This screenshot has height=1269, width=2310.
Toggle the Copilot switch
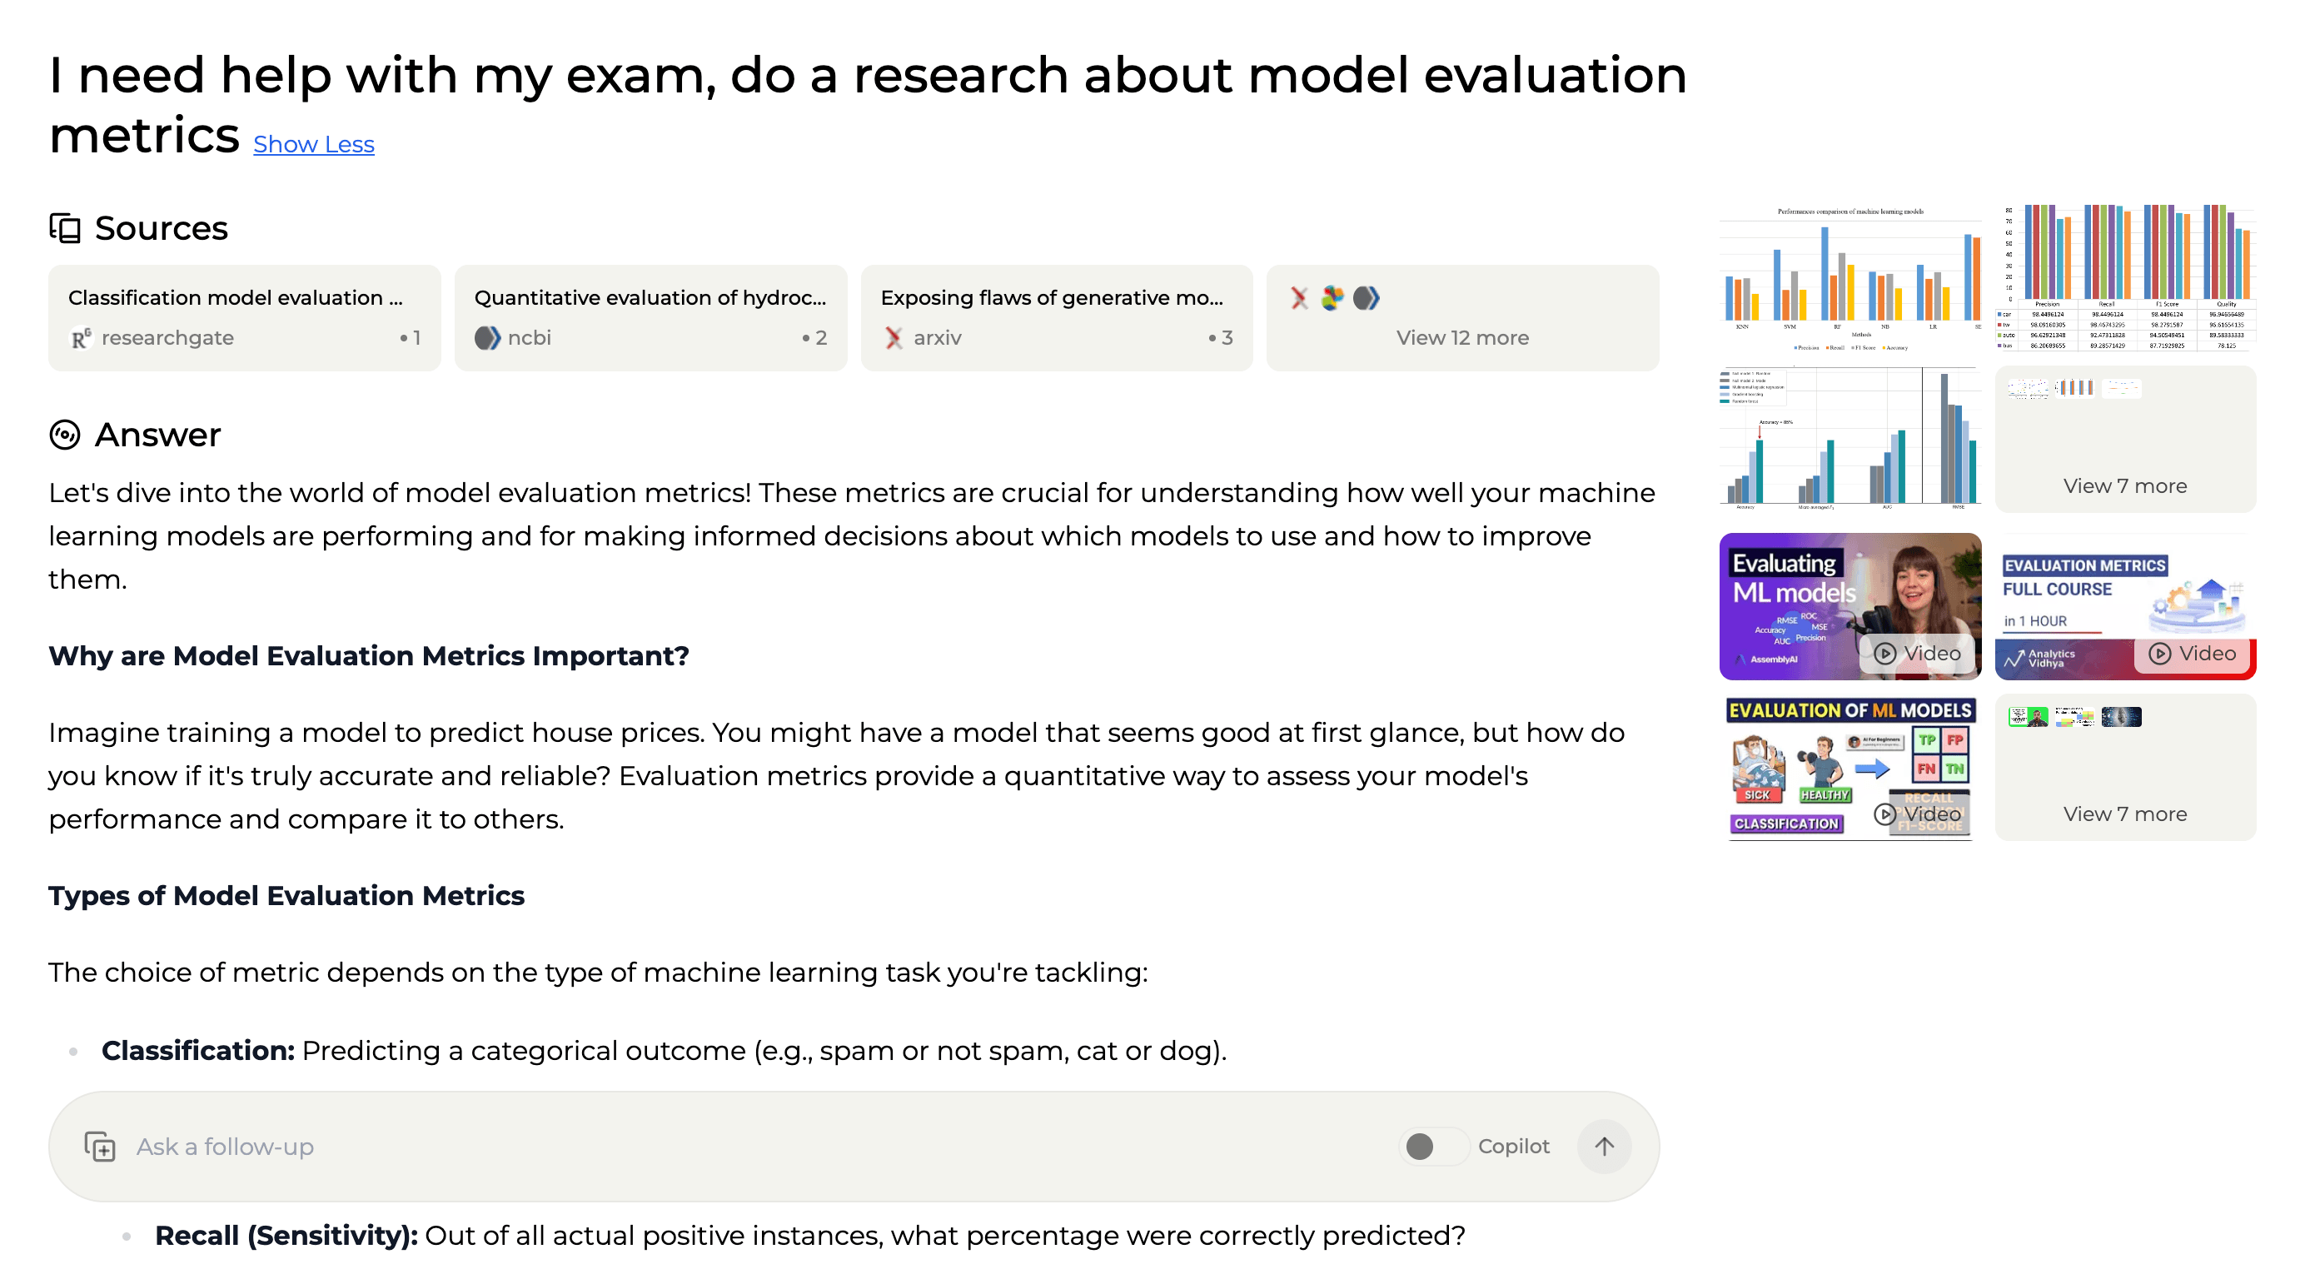tap(1433, 1146)
